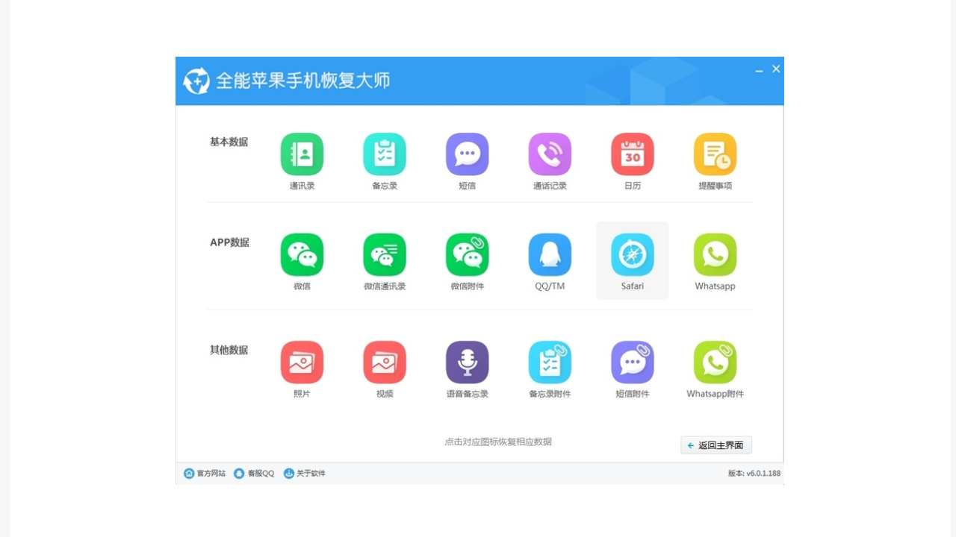
Task: Choose the 通话记录 call history icon
Action: (550, 154)
